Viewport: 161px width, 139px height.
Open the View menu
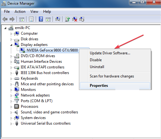point(34,12)
